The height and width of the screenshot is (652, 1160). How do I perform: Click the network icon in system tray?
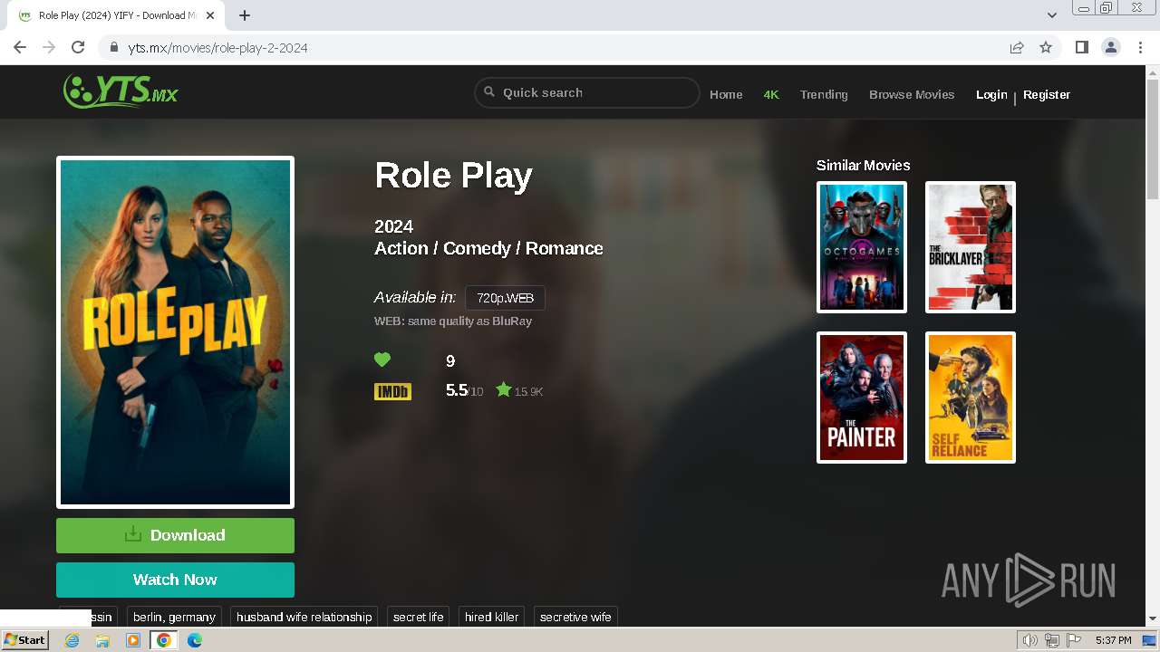(x=1051, y=640)
